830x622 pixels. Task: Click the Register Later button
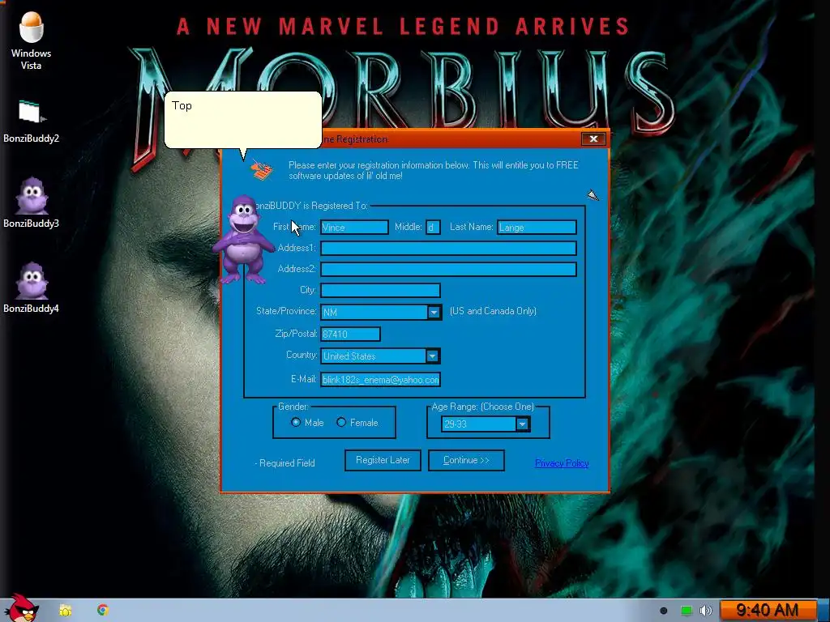383,460
